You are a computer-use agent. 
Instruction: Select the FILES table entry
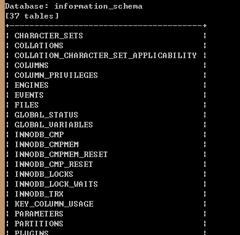(x=27, y=105)
